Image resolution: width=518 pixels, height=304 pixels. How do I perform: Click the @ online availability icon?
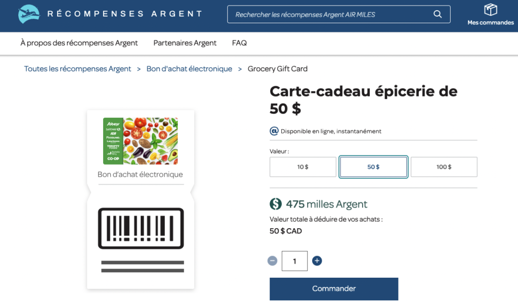[274, 131]
